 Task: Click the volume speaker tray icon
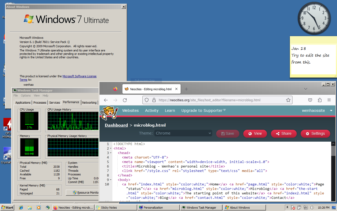pos(312,208)
